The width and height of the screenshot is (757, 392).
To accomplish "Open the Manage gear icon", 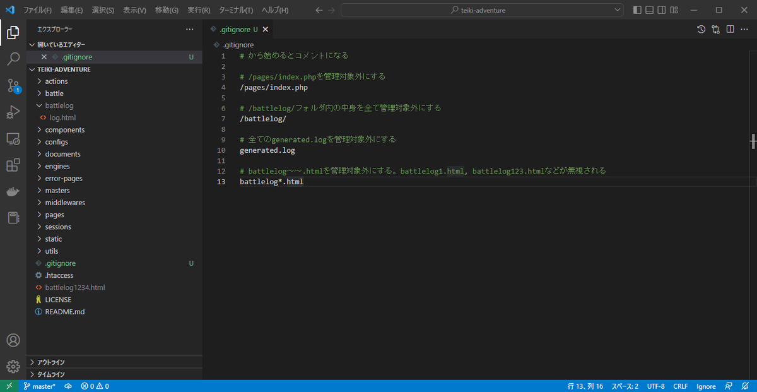I will (13, 367).
